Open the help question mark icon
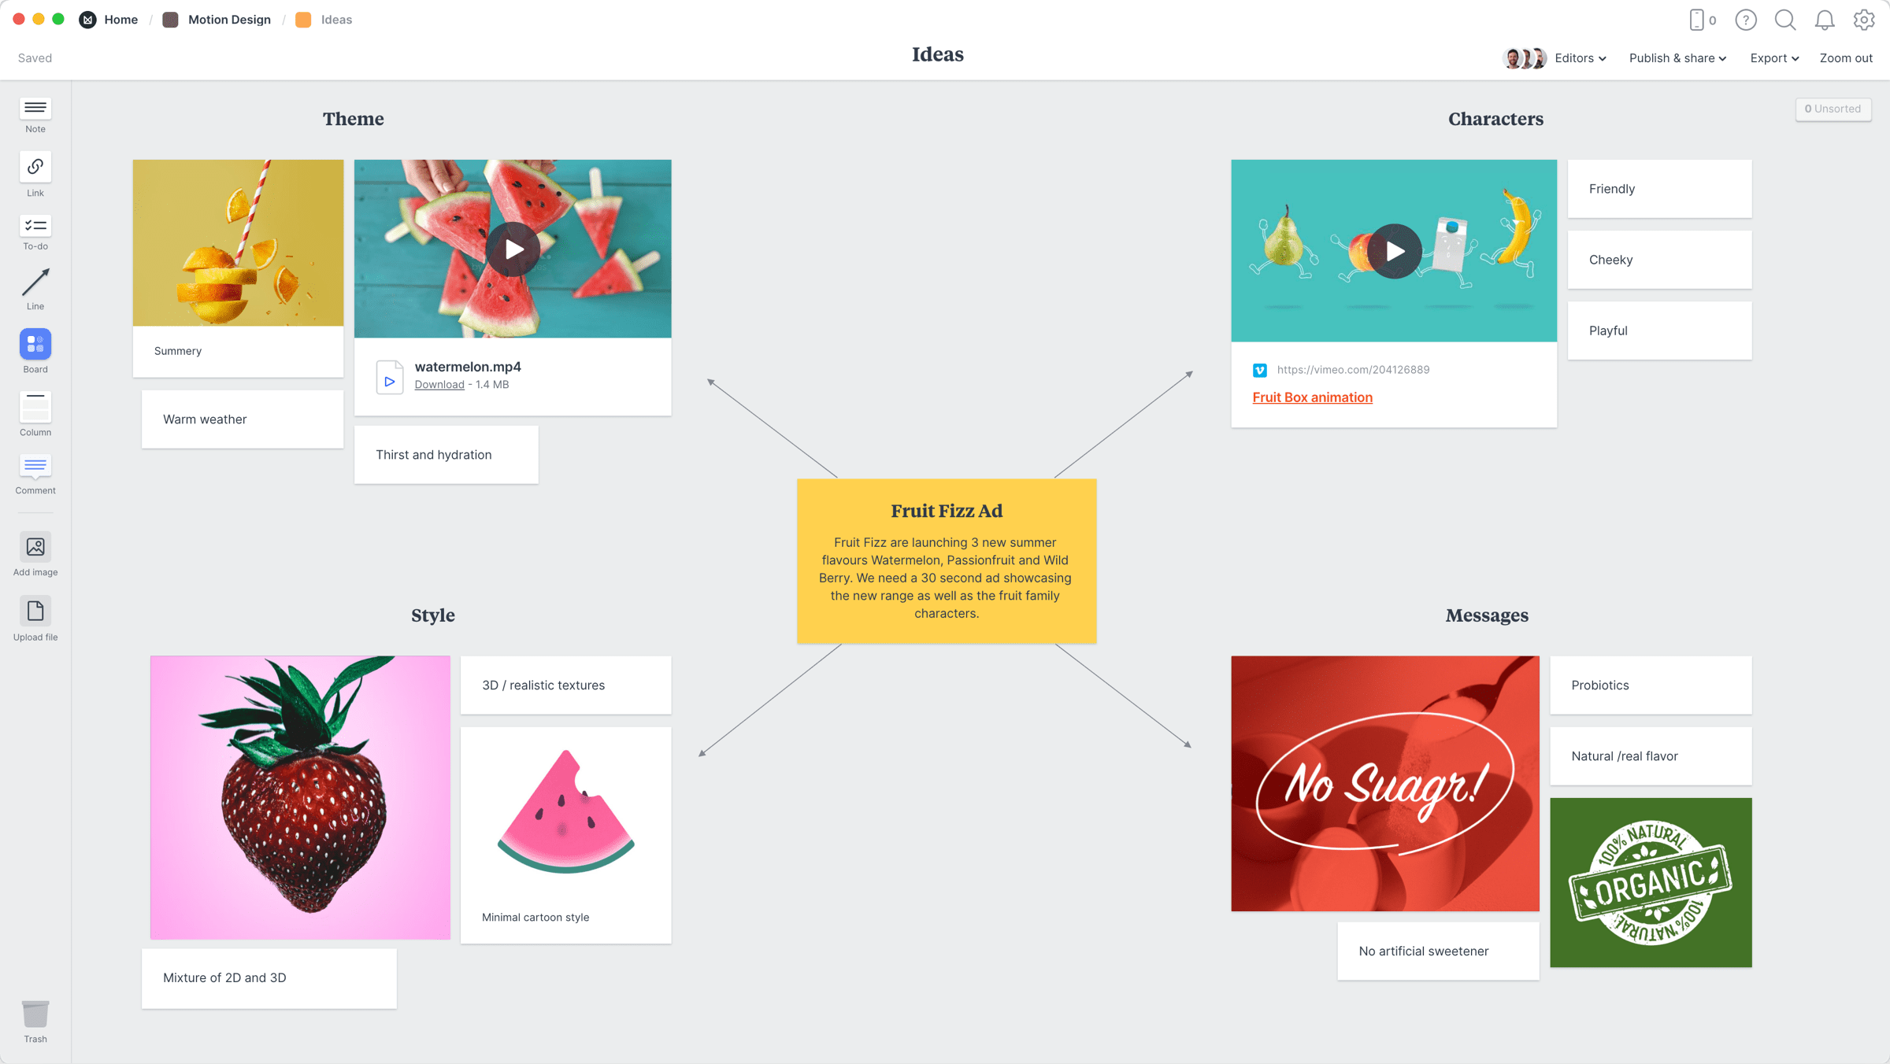This screenshot has width=1890, height=1064. [x=1746, y=20]
